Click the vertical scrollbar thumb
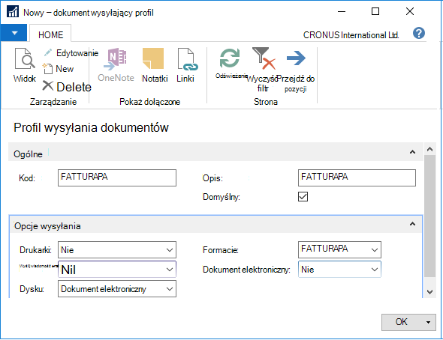The width and height of the screenshot is (443, 340). [x=429, y=216]
